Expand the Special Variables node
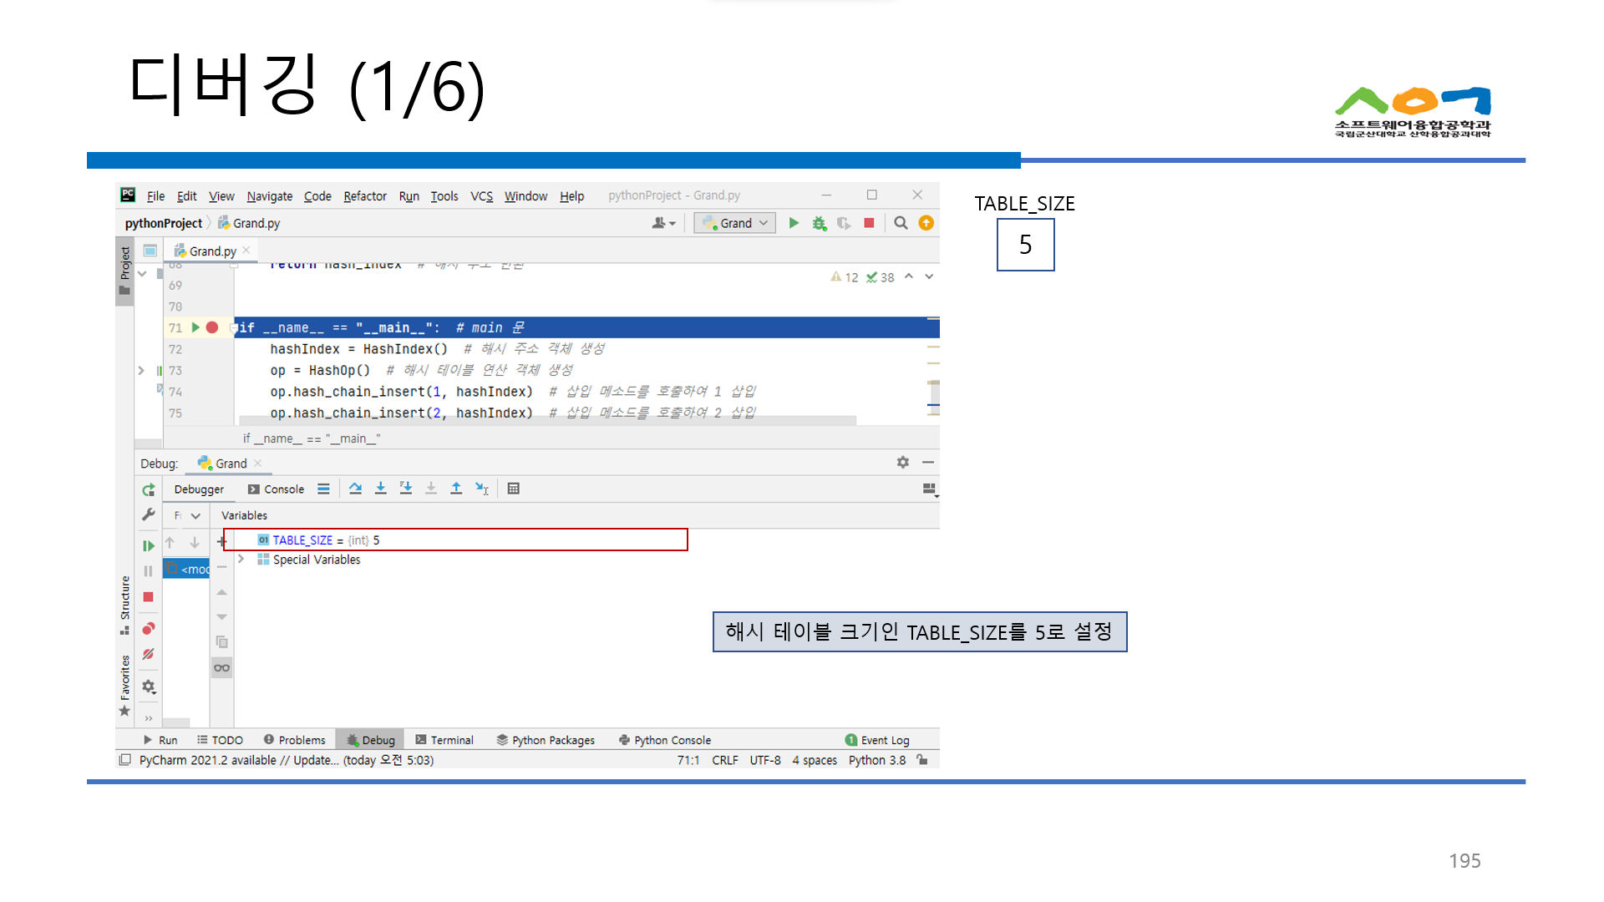Image resolution: width=1604 pixels, height=902 pixels. coord(241,559)
